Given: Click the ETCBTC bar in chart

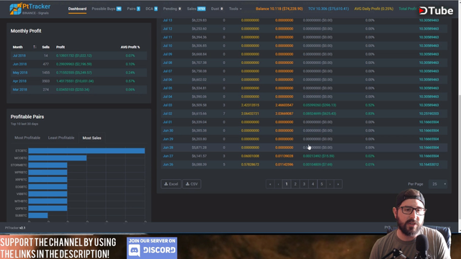Looking at the screenshot, I should click(86, 150).
